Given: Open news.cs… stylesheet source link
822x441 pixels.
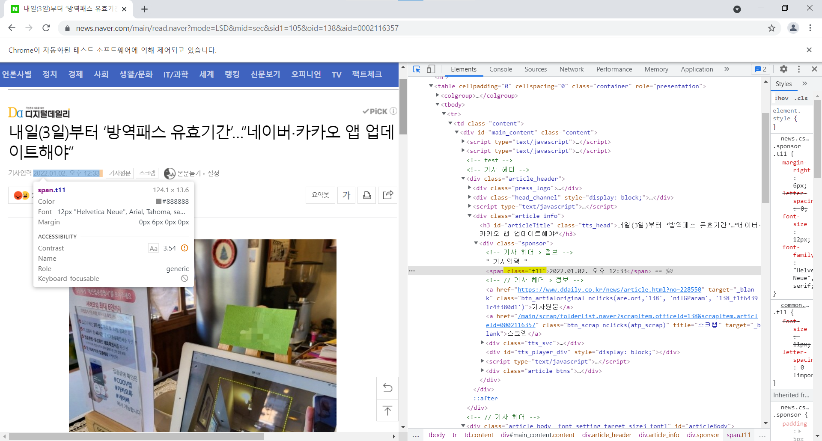Looking at the screenshot, I should click(795, 138).
